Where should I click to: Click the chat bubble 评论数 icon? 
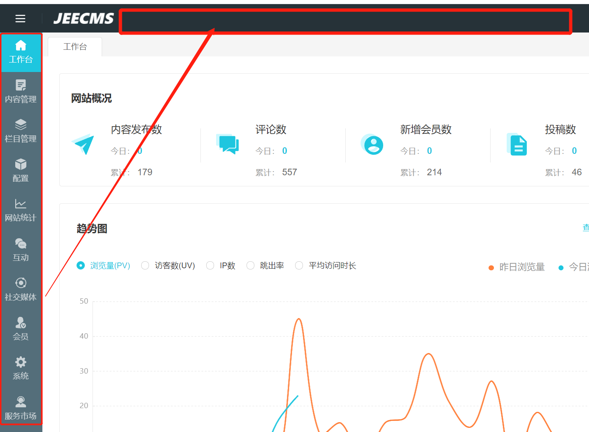(x=228, y=144)
